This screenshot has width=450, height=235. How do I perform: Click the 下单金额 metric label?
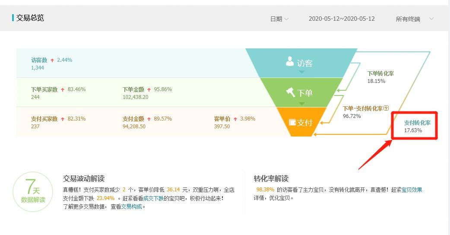coord(133,89)
